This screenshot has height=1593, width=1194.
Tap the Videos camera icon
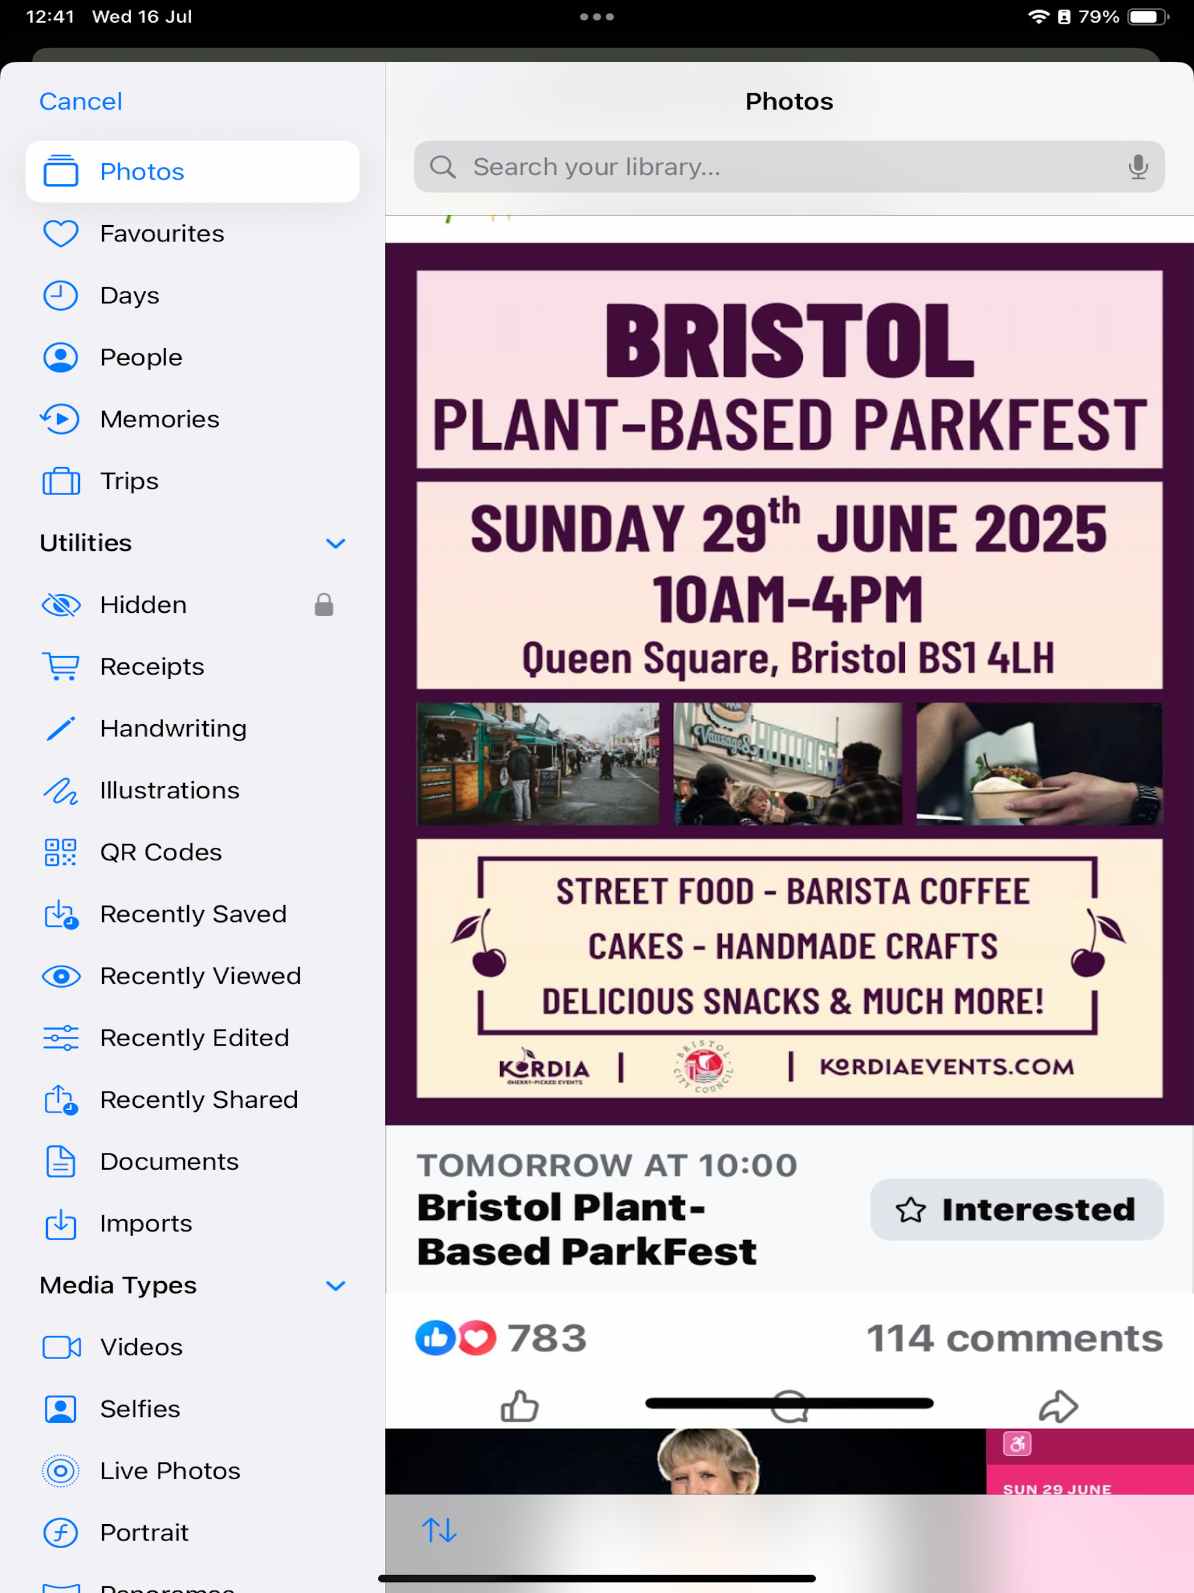(x=61, y=1348)
